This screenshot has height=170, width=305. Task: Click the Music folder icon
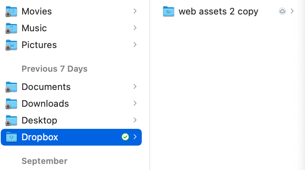click(x=11, y=28)
